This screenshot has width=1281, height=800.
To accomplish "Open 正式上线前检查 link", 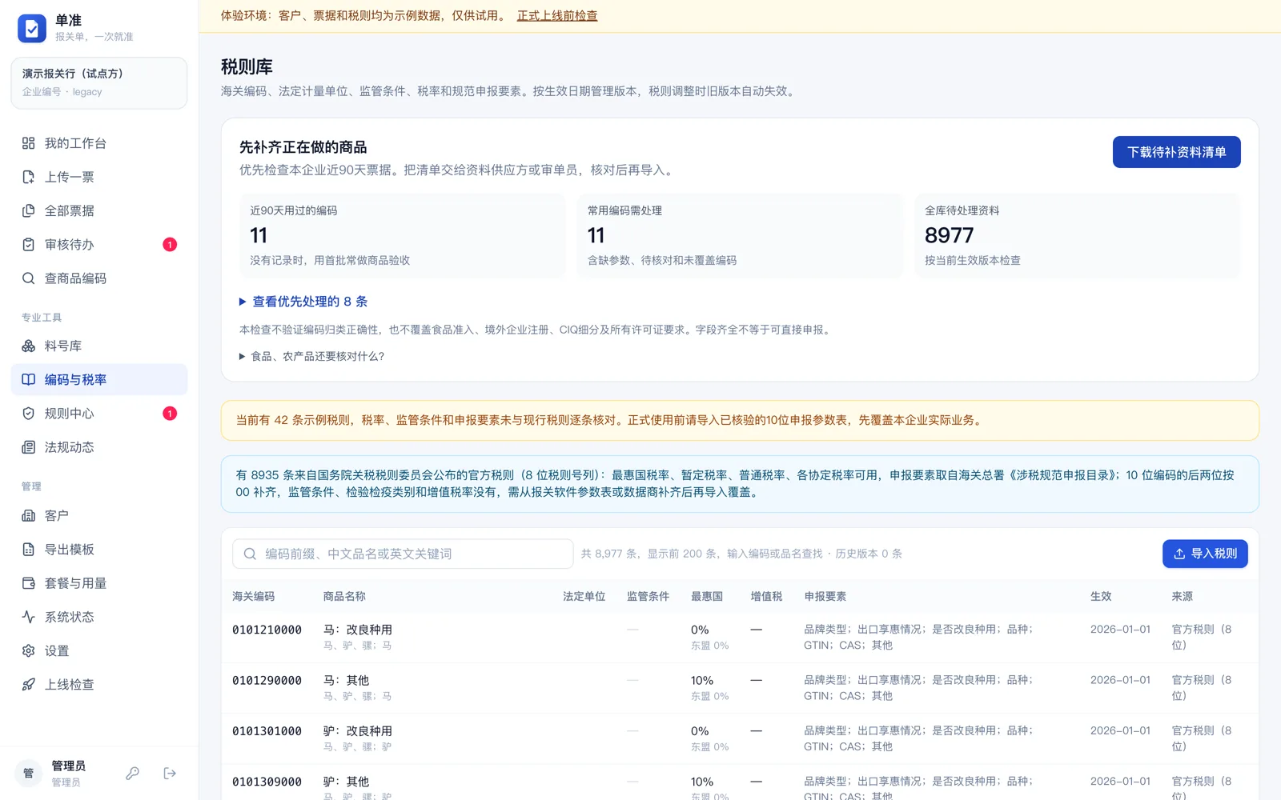I will [557, 15].
